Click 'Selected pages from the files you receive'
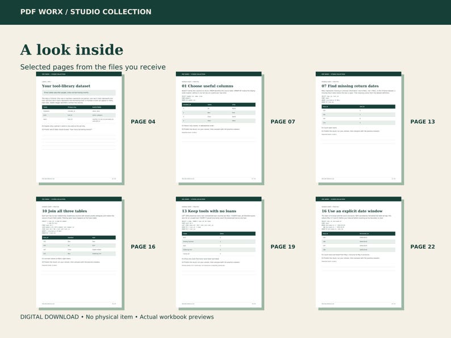 [x=93, y=67]
